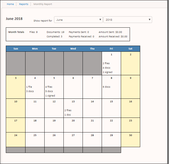The width and height of the screenshot is (169, 164).
Task: Select day 6 on the calendar
Action: (73, 87)
